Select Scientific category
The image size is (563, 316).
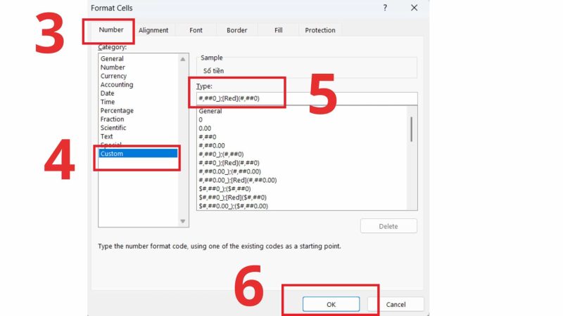pos(113,128)
